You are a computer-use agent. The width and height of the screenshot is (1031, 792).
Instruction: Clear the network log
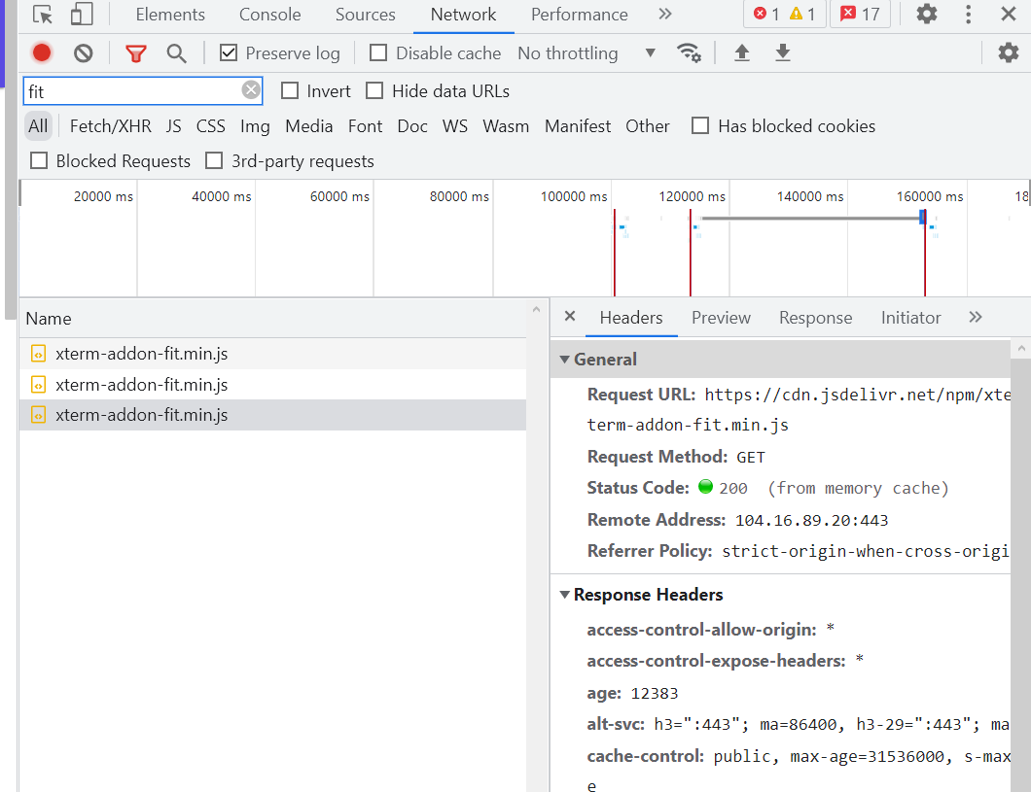pos(83,52)
